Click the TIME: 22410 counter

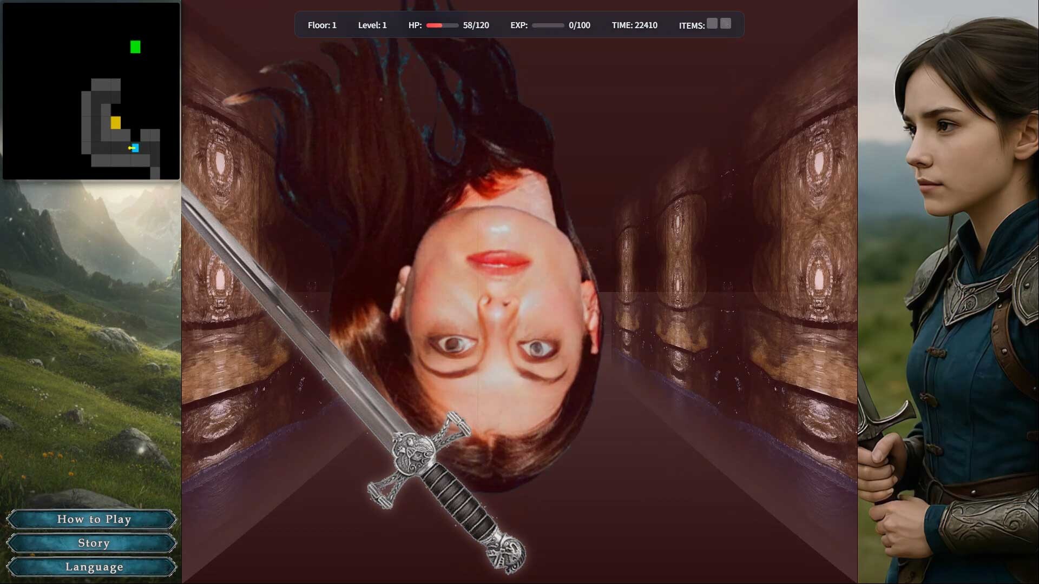coord(634,25)
